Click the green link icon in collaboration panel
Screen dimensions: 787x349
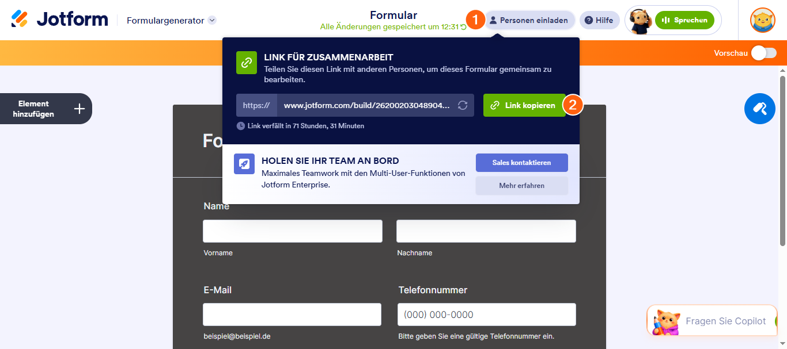coord(247,62)
